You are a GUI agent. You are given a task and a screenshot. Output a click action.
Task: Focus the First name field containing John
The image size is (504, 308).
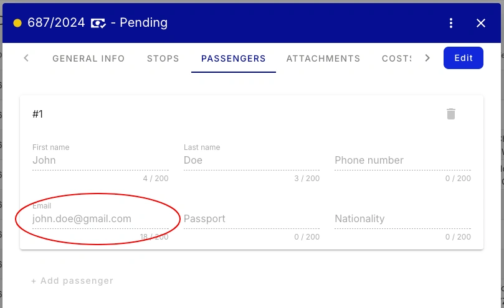(100, 160)
